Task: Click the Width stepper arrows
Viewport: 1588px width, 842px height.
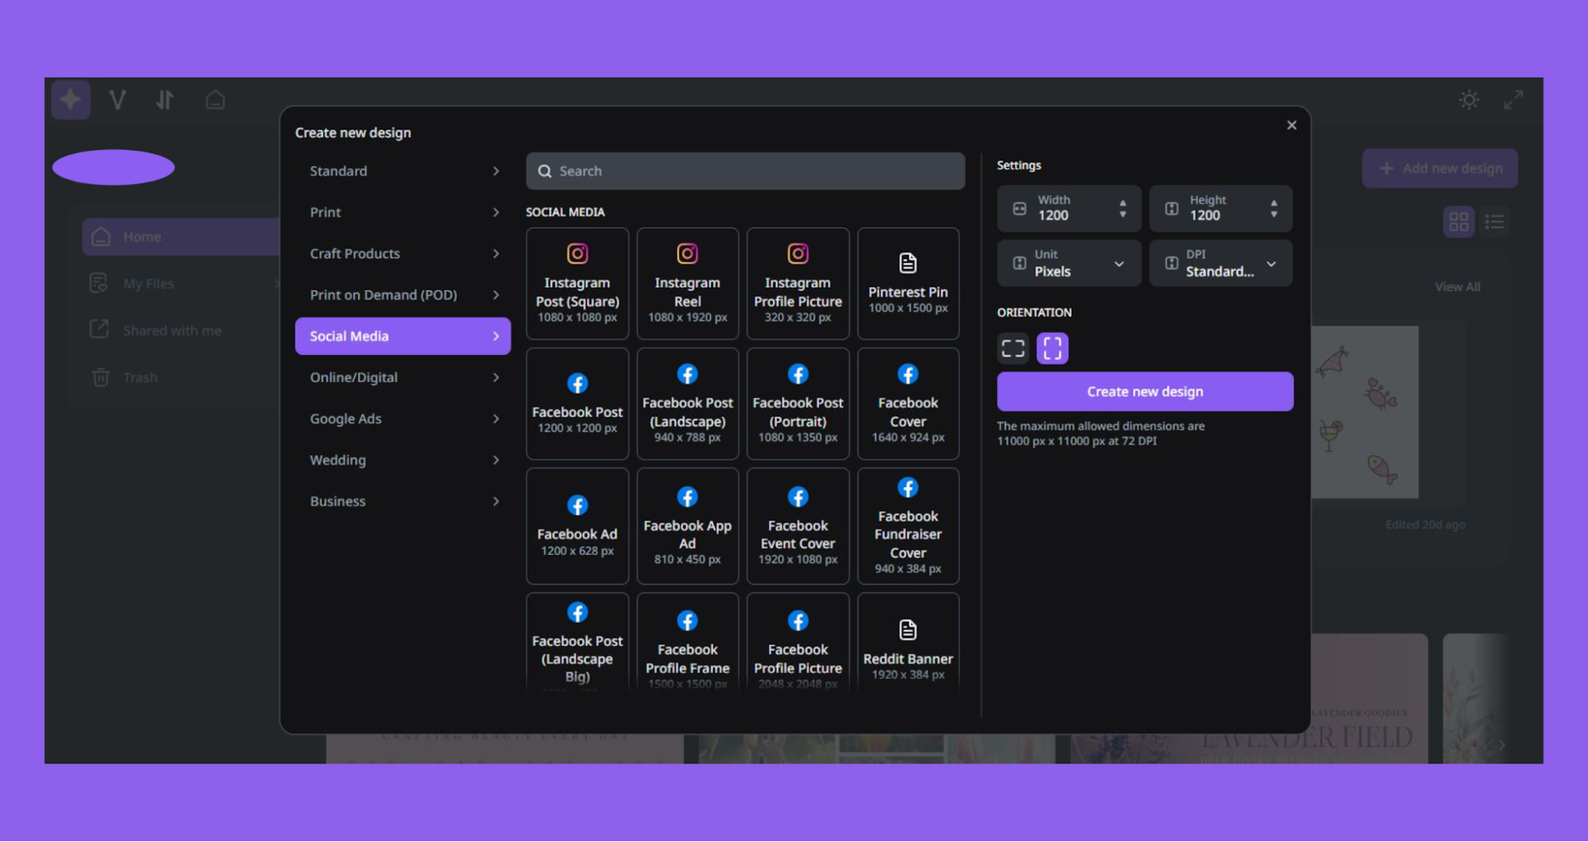Action: (x=1122, y=209)
